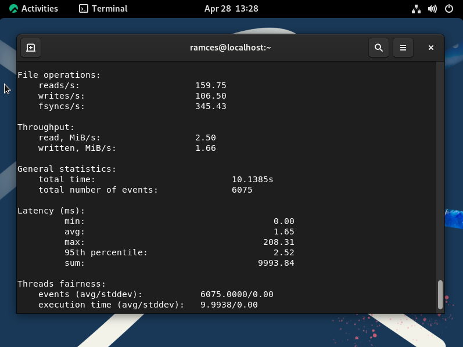The height and width of the screenshot is (347, 463).
Task: Click the avg latency value 1.65
Action: click(283, 232)
